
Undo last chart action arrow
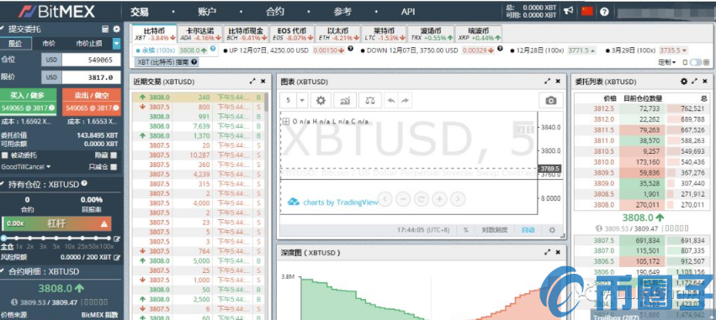click(x=391, y=100)
